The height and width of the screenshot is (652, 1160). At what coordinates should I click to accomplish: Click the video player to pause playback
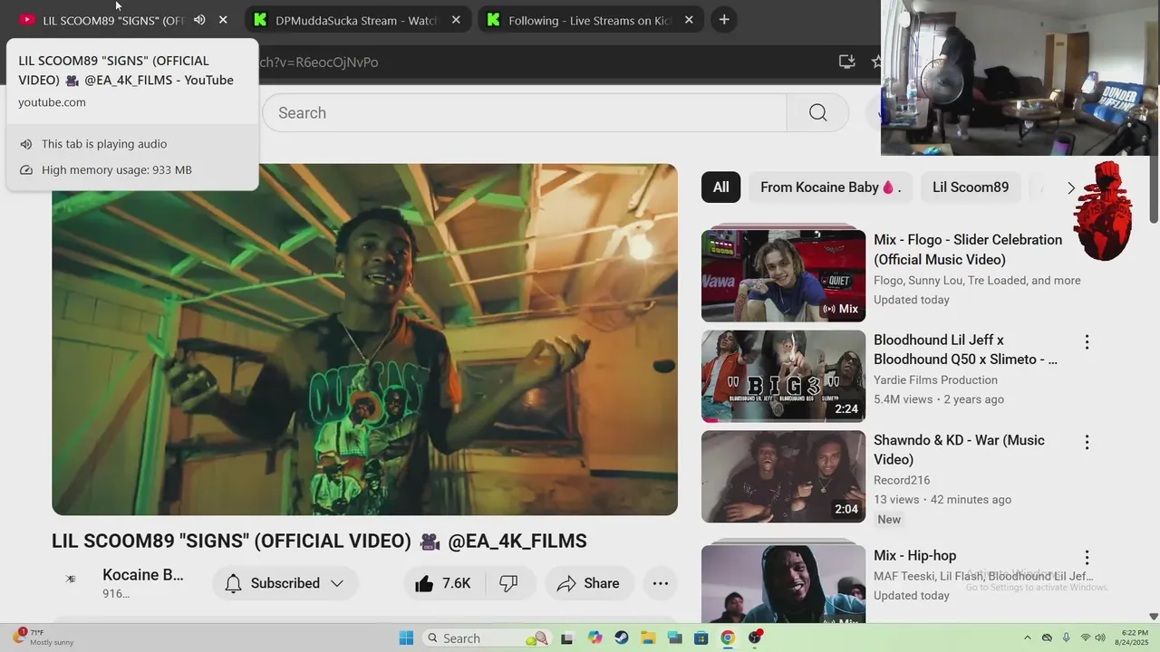(364, 340)
